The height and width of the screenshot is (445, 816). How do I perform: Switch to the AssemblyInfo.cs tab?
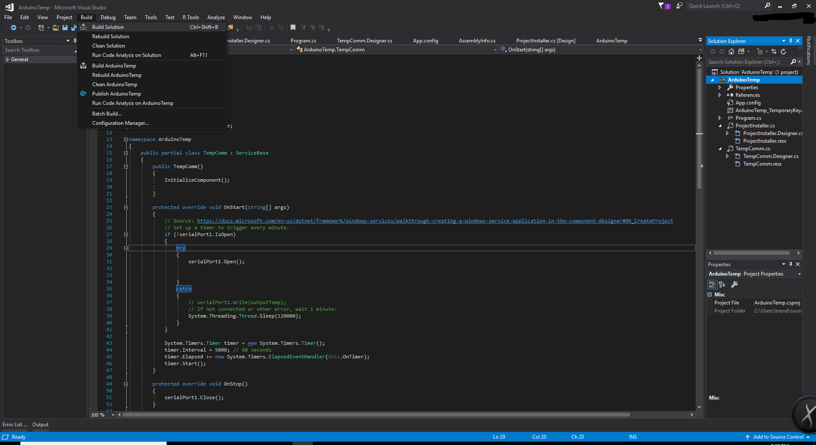point(477,41)
